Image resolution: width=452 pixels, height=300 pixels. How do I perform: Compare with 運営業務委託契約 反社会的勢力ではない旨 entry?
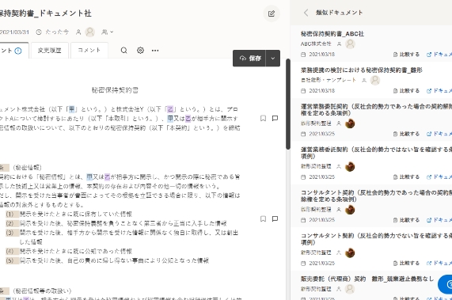pos(406,177)
